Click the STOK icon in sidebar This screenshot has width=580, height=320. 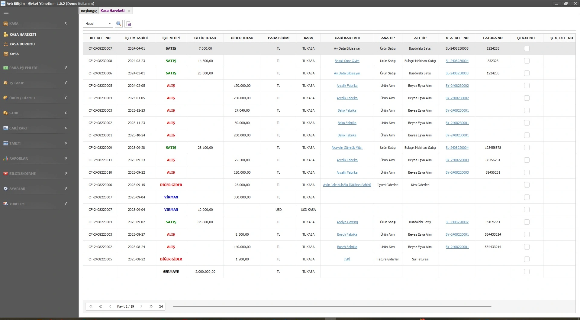point(5,113)
